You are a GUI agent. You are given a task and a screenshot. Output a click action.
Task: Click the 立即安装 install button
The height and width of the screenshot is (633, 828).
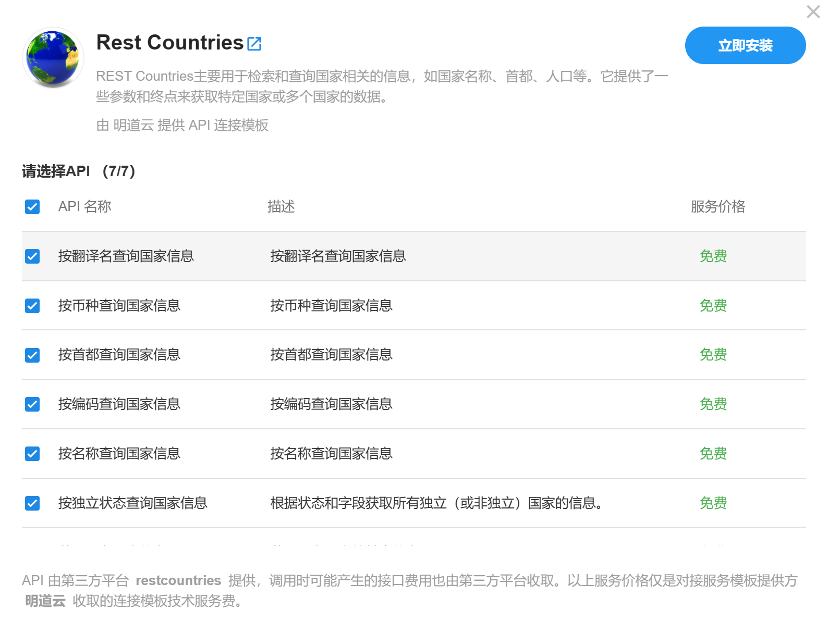coord(745,45)
